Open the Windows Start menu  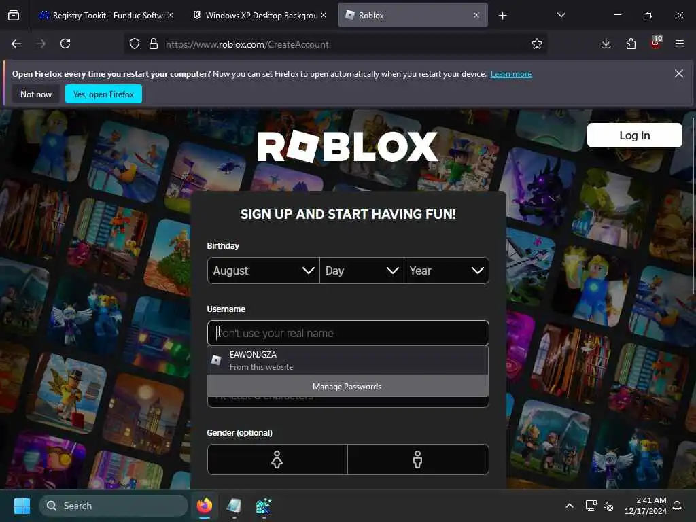(x=22, y=506)
